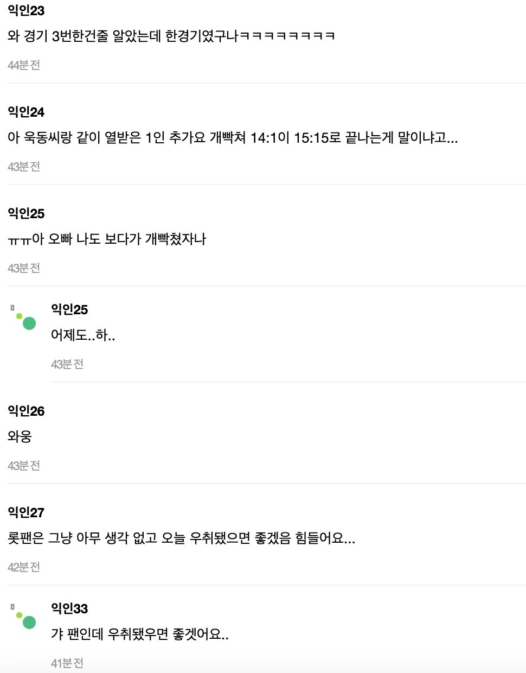Click username 익인25 on the indented reply
Viewport: 526px width, 673px height.
[69, 309]
